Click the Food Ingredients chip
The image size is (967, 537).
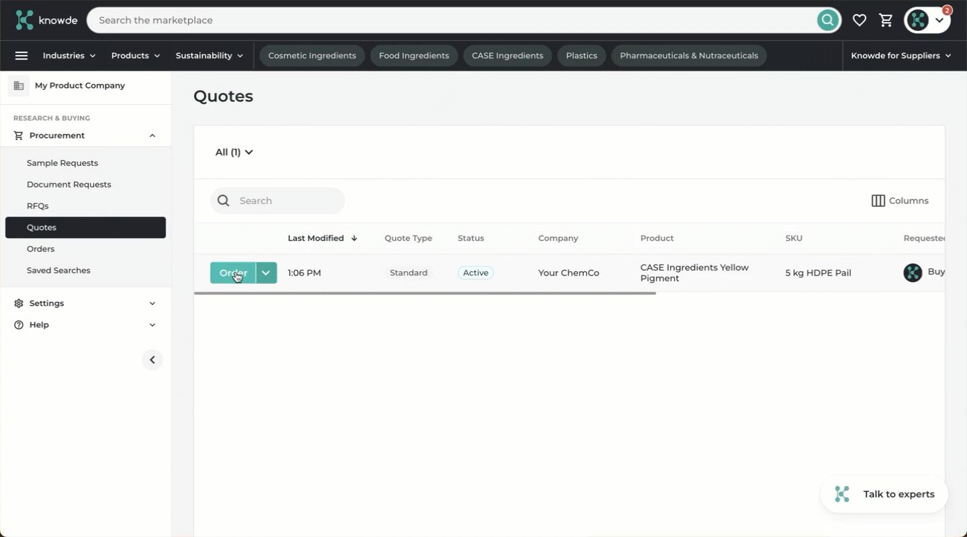pos(414,56)
